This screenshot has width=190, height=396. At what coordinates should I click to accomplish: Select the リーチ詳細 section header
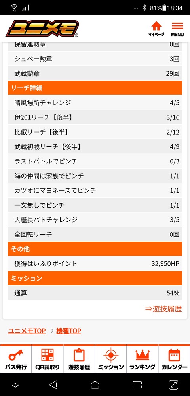coord(95,88)
